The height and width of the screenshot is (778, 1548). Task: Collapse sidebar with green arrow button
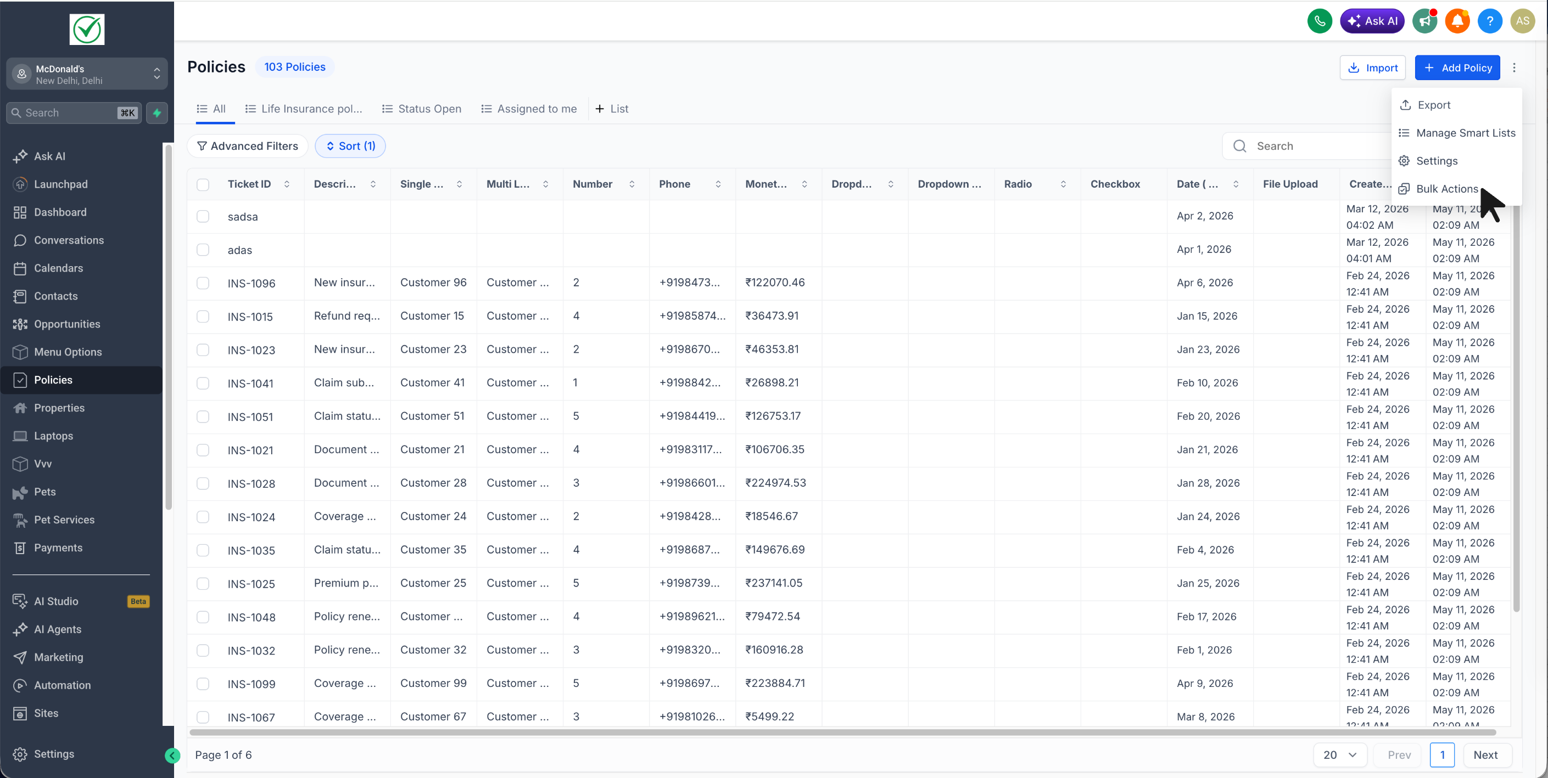pyautogui.click(x=172, y=755)
